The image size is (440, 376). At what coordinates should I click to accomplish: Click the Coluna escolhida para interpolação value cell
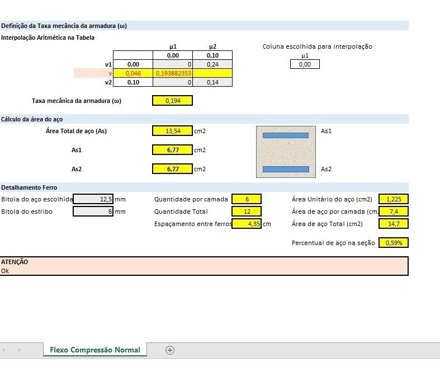305,65
